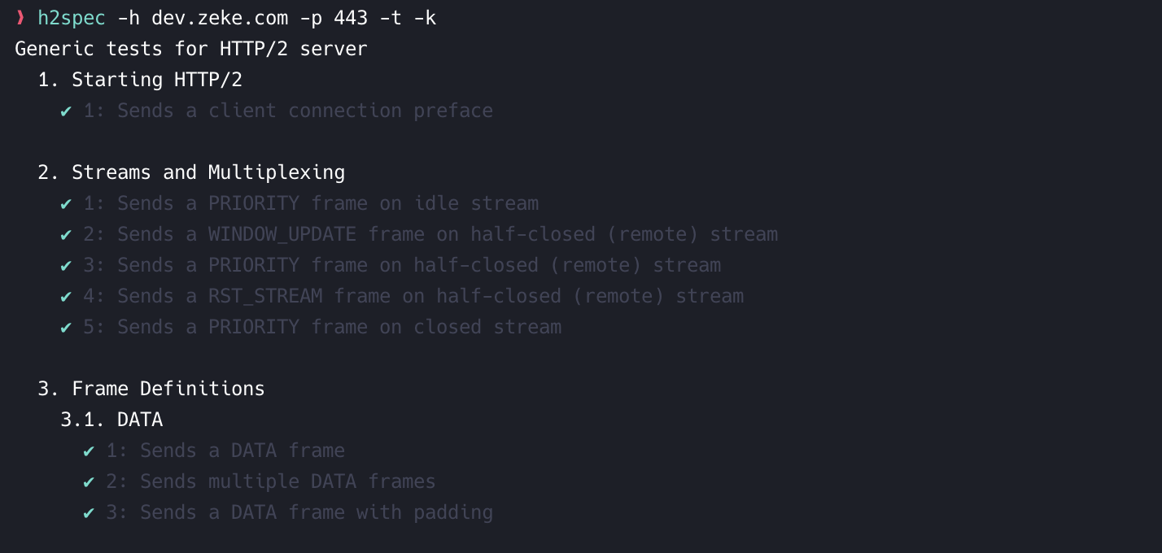Click checkmark for DATA frame with padding

coord(90,513)
